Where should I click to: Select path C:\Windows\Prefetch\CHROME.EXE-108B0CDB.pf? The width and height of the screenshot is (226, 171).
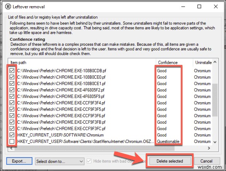coord(62,71)
